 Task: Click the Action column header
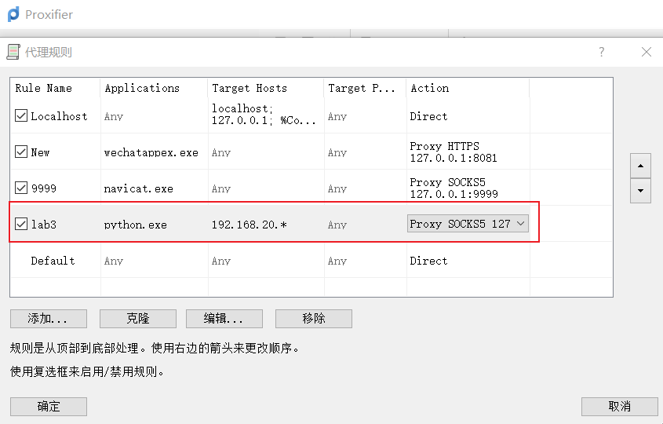click(430, 88)
